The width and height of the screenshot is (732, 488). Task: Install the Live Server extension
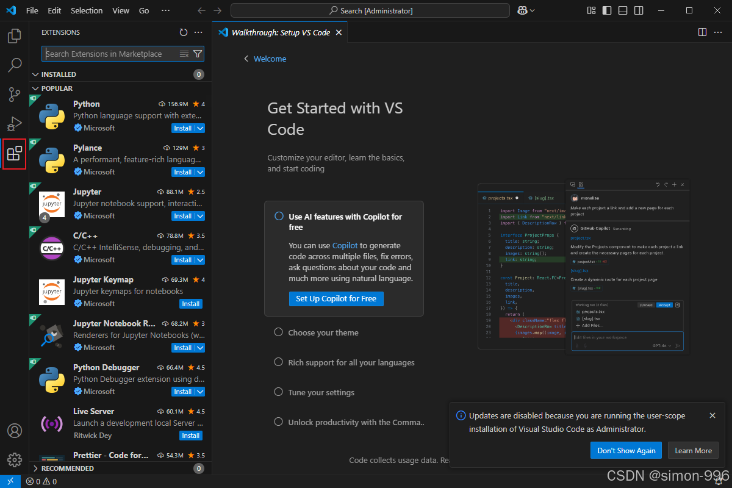(x=191, y=436)
